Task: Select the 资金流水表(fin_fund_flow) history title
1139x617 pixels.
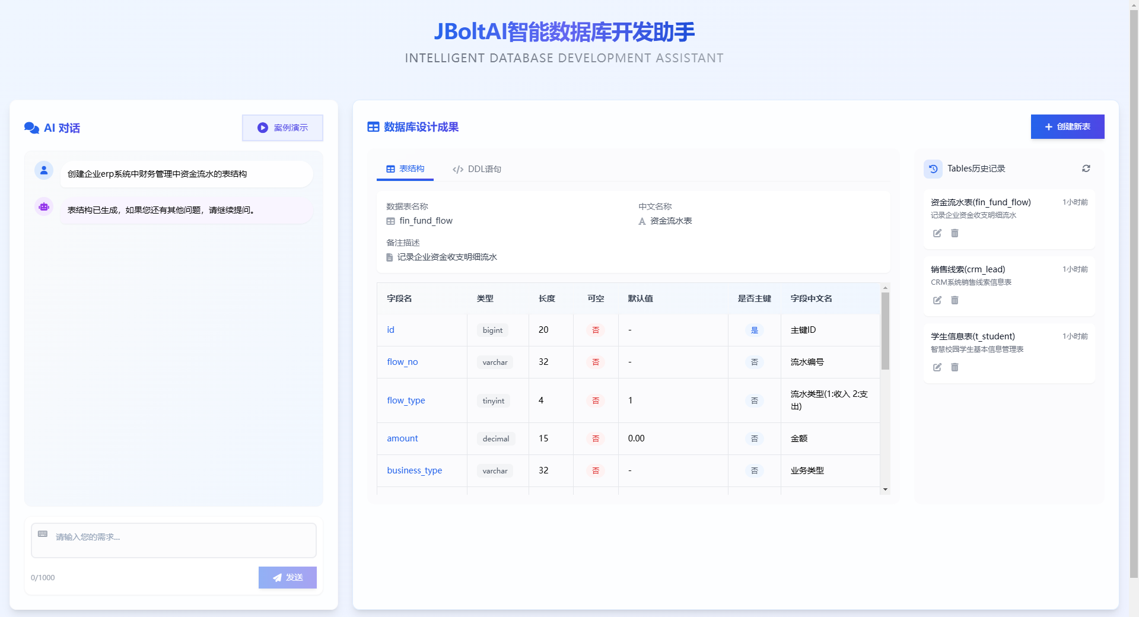Action: [x=981, y=202]
